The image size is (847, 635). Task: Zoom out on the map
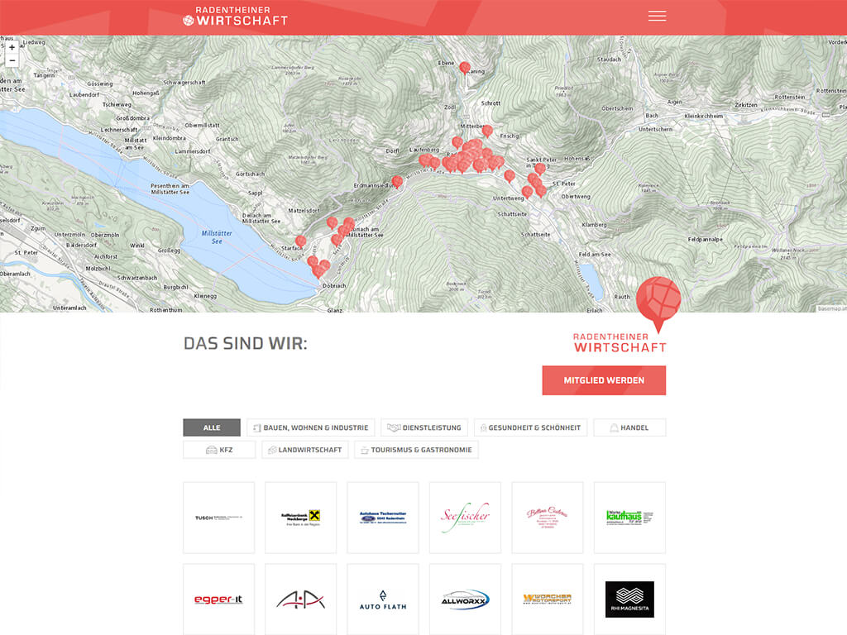coord(12,60)
